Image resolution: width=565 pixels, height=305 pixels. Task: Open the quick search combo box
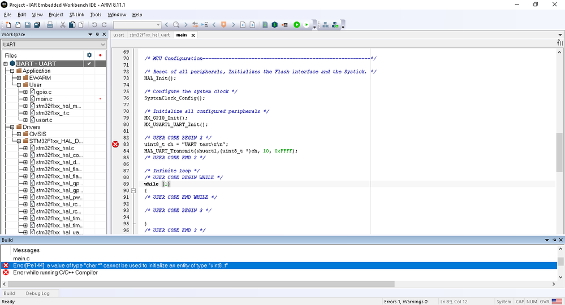(x=137, y=25)
